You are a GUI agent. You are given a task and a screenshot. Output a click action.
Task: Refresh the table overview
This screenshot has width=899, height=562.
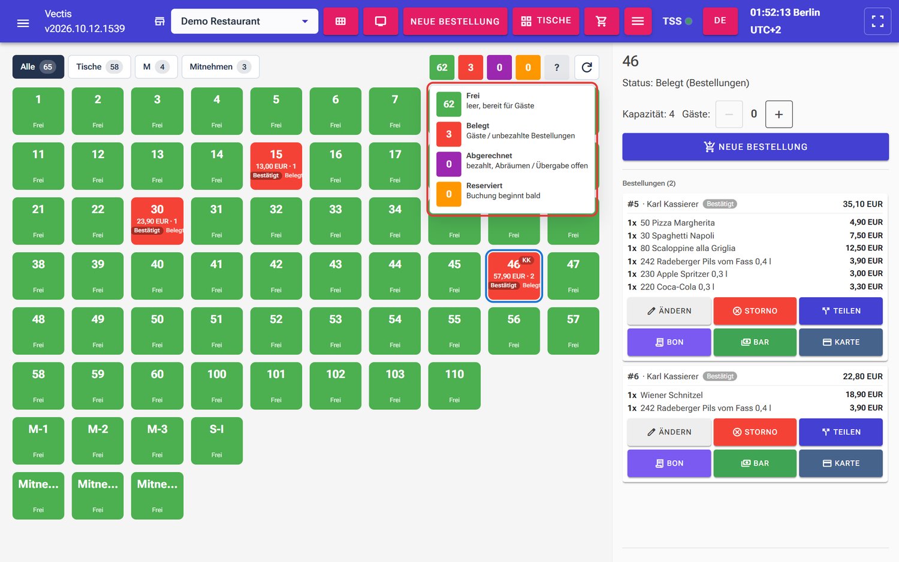(587, 67)
